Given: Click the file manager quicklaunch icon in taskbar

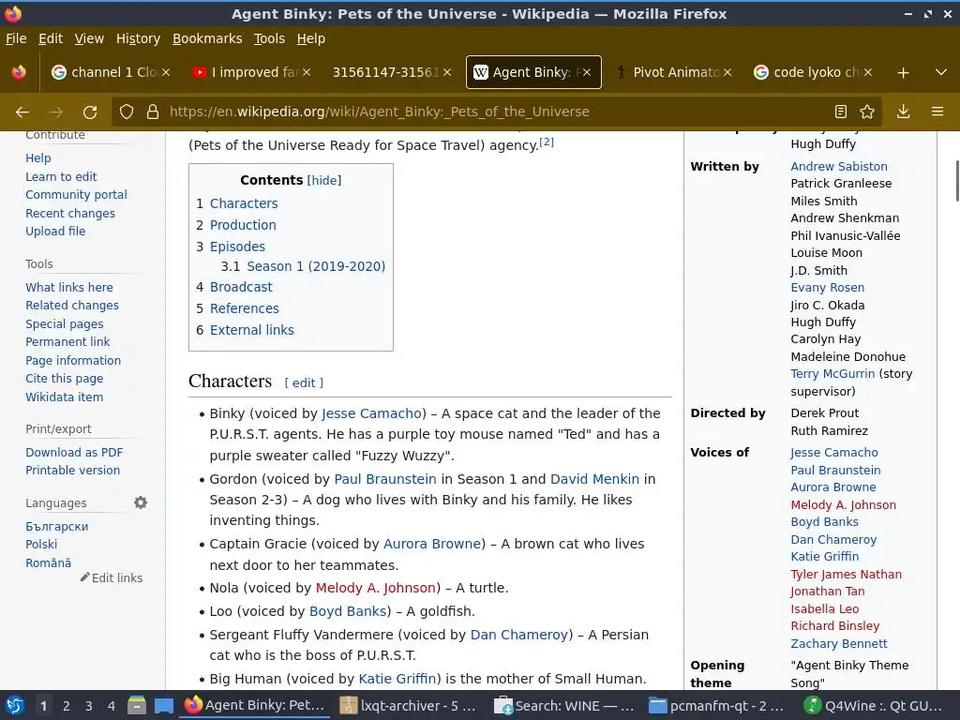Looking at the screenshot, I should 137,706.
